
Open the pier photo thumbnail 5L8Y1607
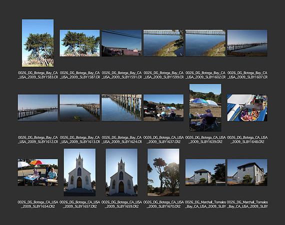pyautogui.click(x=247, y=43)
